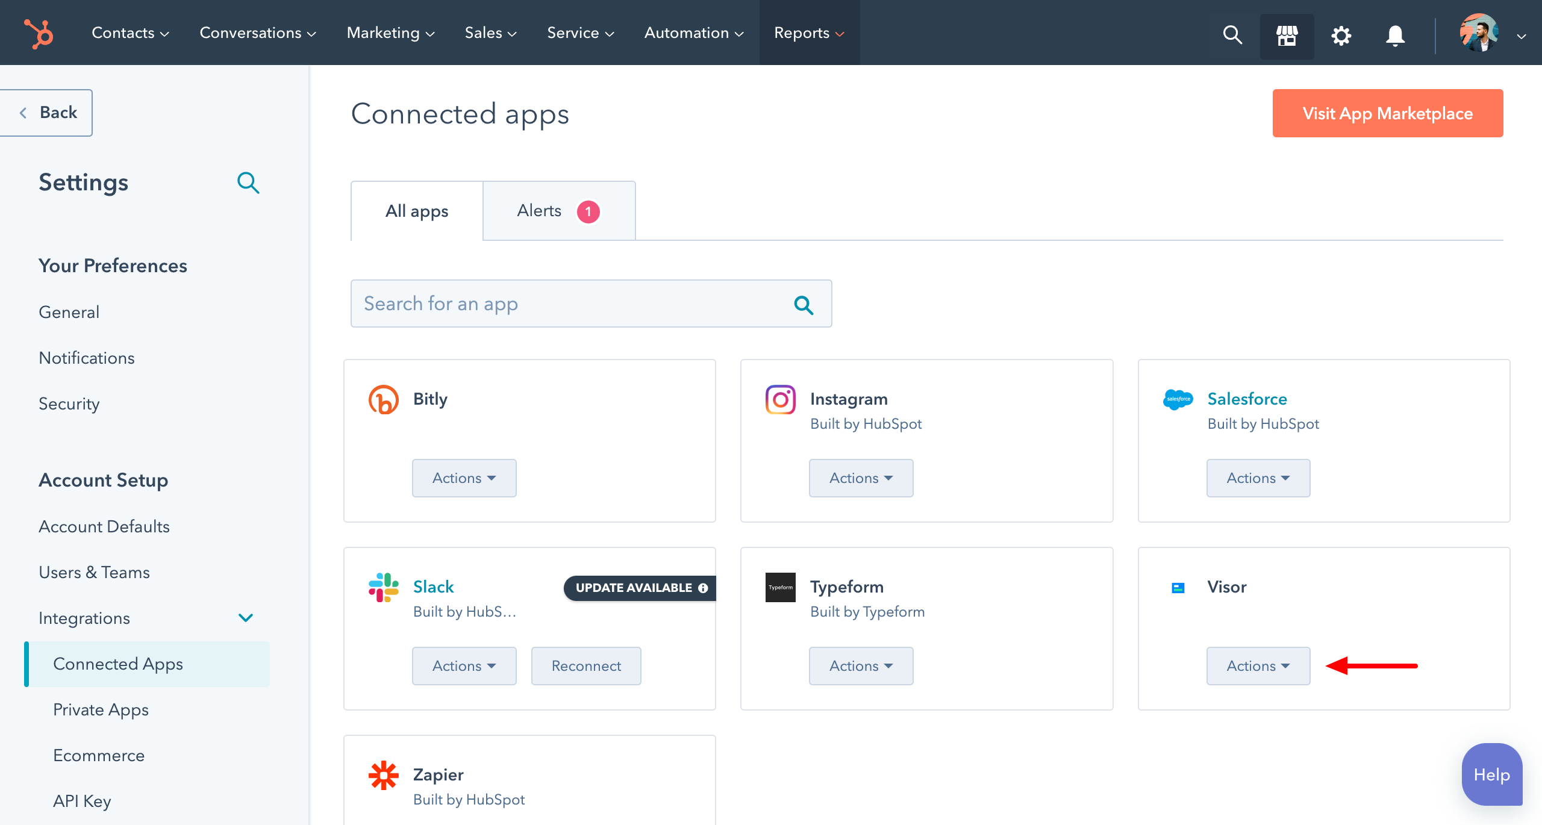Collapse the Integrations section chevron
Screen dimensions: 1542x825
tap(245, 618)
